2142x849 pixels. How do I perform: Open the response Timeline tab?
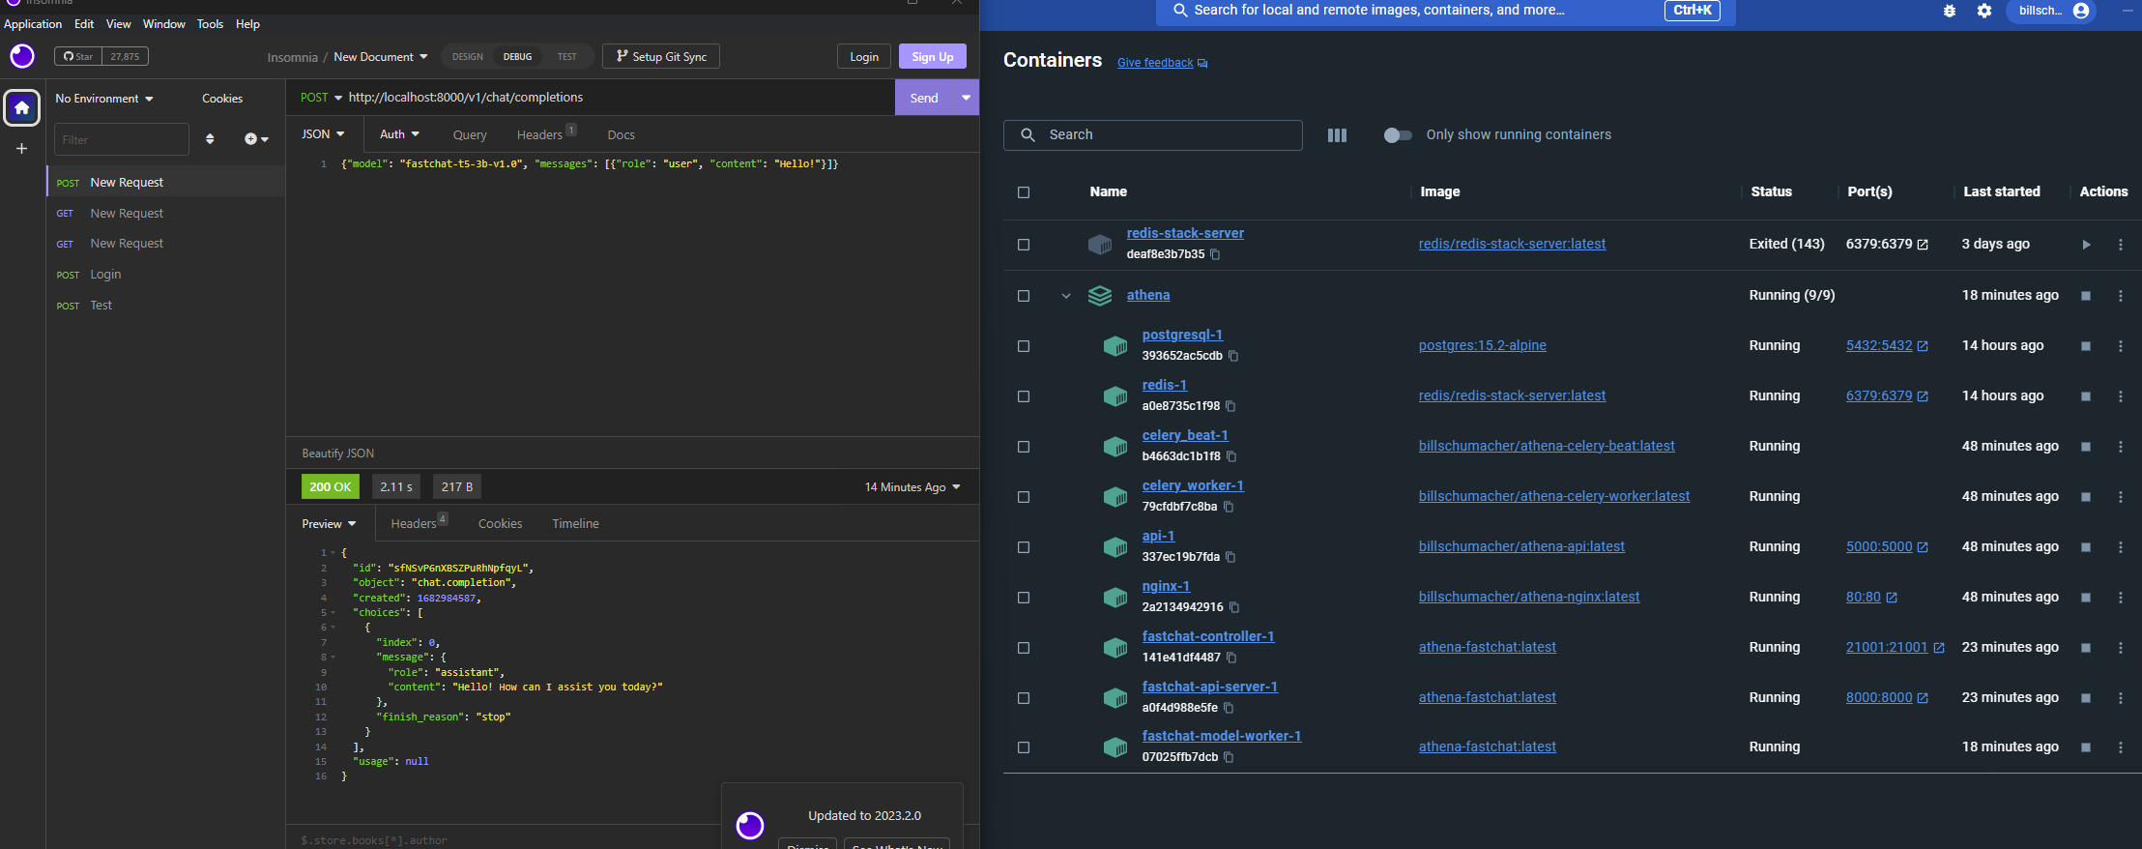click(x=575, y=524)
